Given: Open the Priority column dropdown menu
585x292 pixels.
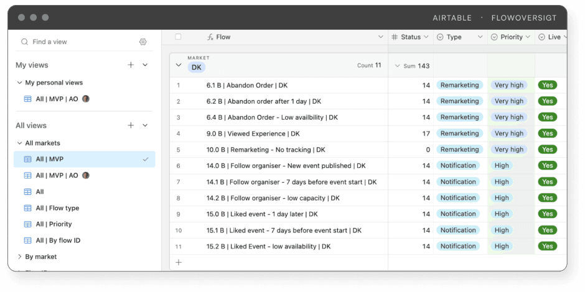Looking at the screenshot, I should click(x=528, y=37).
